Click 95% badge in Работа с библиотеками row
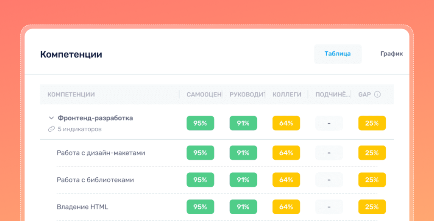The image size is (434, 221). pyautogui.click(x=200, y=180)
